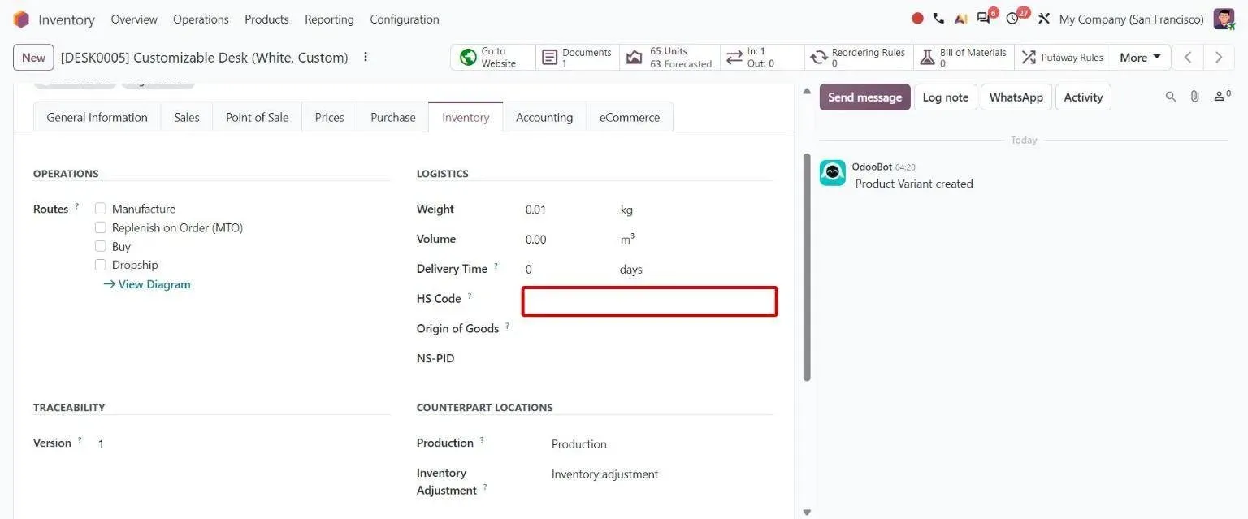This screenshot has width=1248, height=519.
Task: Click the Log note button
Action: pos(945,97)
